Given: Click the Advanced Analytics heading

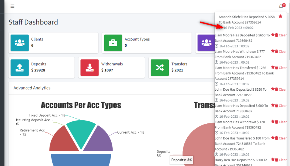Looking at the screenshot, I should click(x=32, y=88).
